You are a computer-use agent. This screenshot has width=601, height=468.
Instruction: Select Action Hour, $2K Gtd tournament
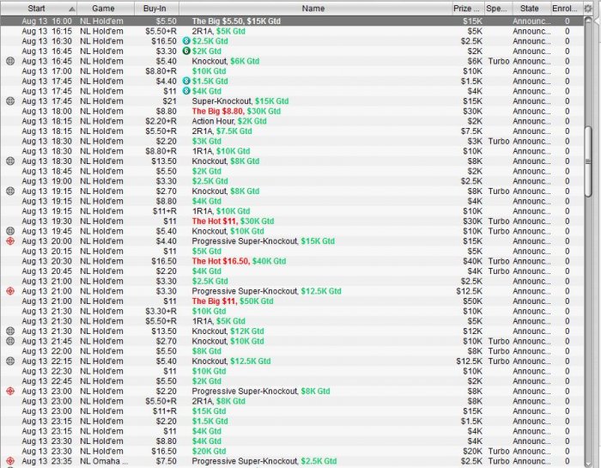pyautogui.click(x=292, y=121)
